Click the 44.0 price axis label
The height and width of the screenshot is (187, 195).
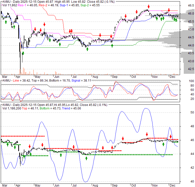point(184,45)
